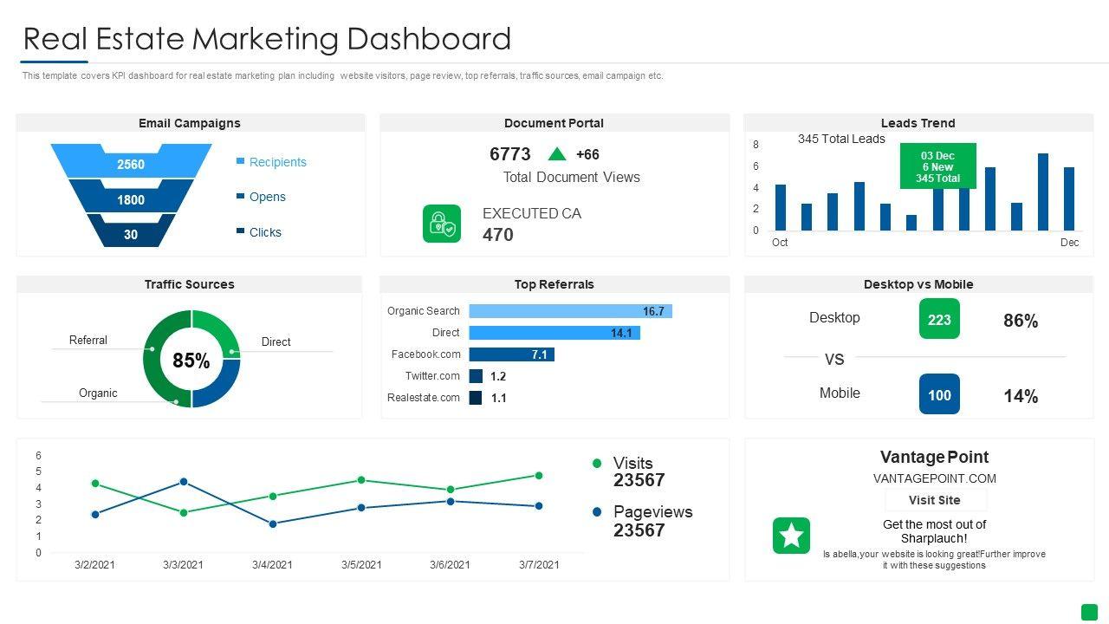1109x624 pixels.
Task: Click the 03 Dec leads tooltip
Action: coord(937,166)
